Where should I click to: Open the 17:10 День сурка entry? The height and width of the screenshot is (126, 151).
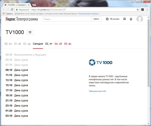coord(17,90)
